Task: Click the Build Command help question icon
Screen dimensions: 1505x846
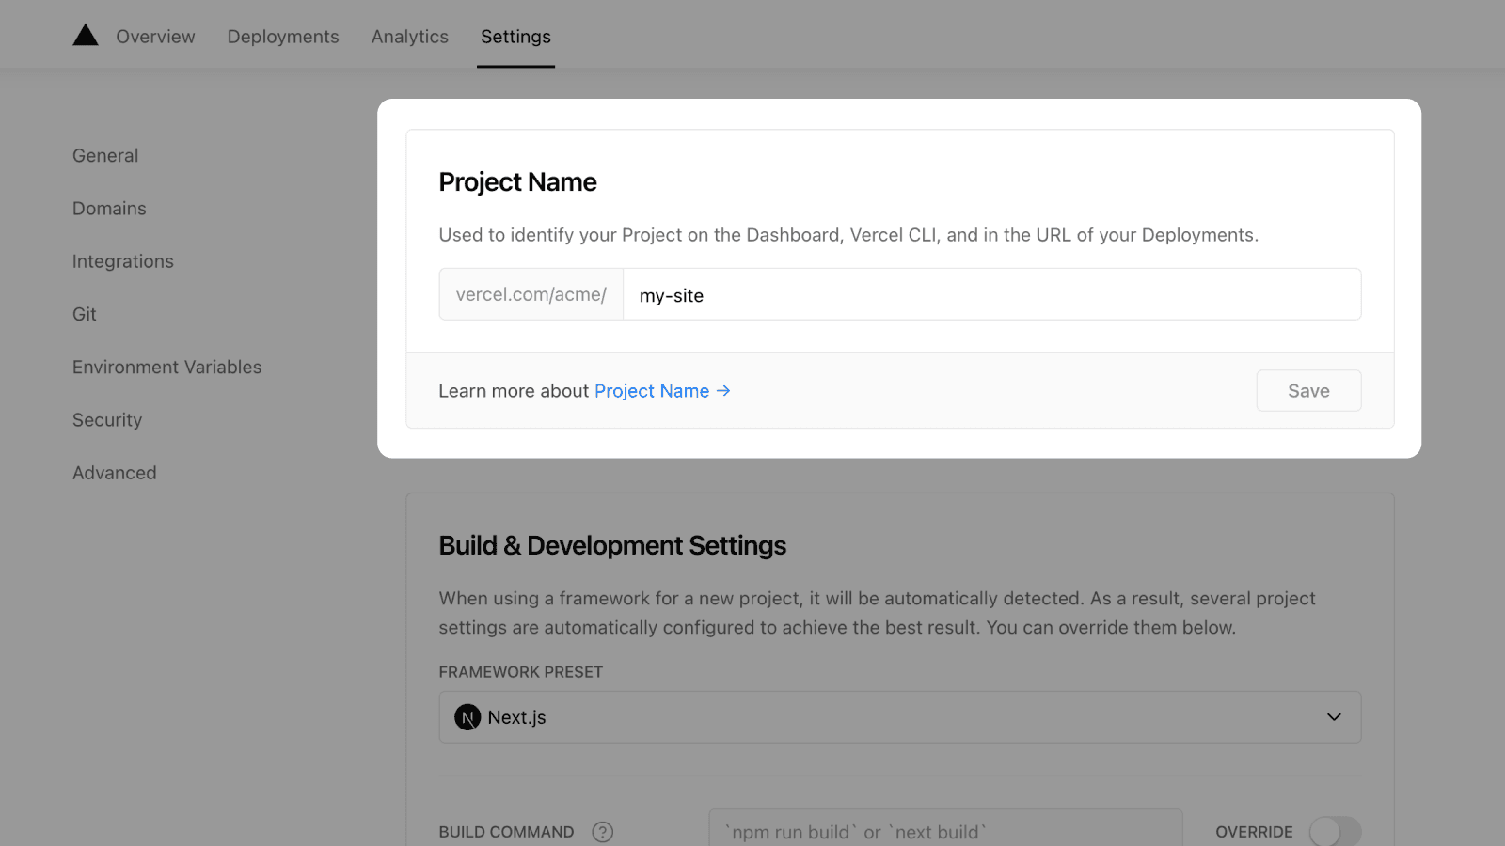Action: [603, 832]
